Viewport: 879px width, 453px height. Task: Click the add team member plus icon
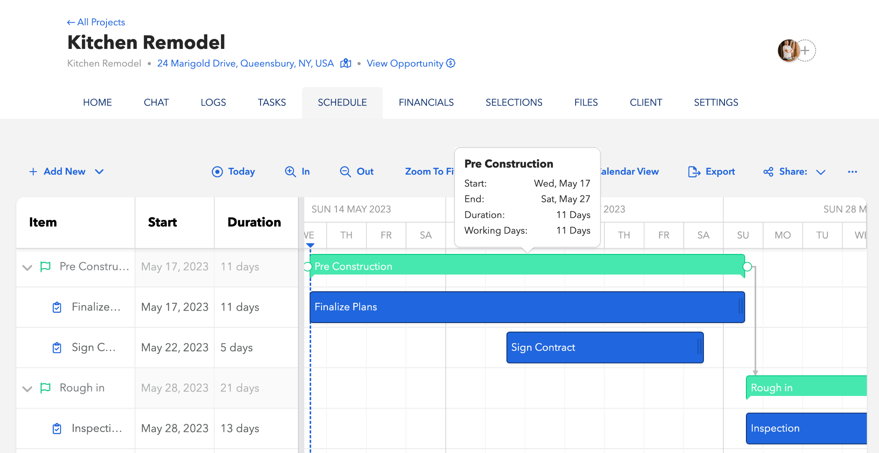(806, 51)
